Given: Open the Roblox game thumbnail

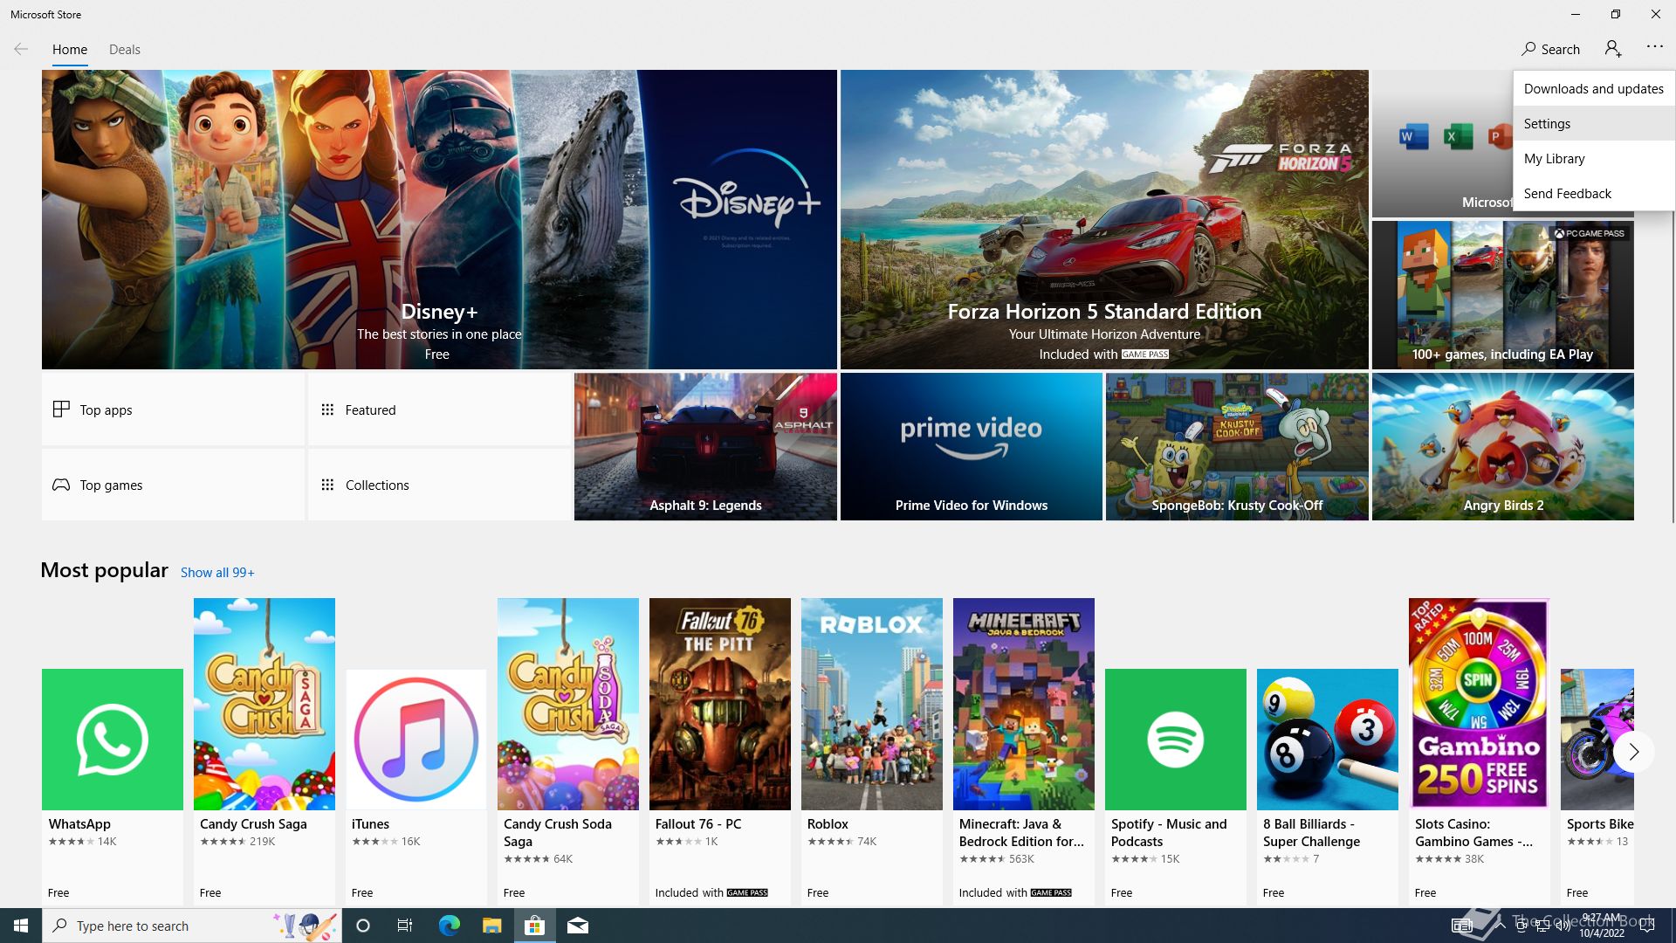Looking at the screenshot, I should click(872, 704).
